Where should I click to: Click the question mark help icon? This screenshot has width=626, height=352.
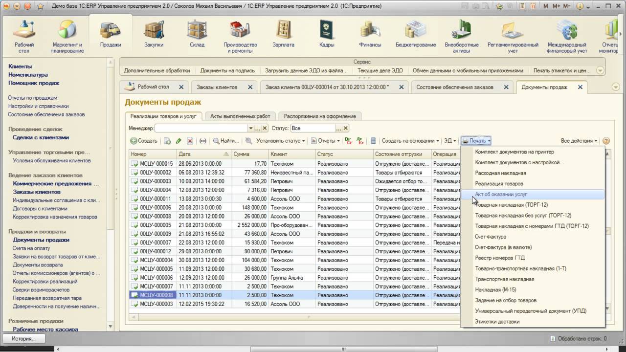click(x=606, y=141)
